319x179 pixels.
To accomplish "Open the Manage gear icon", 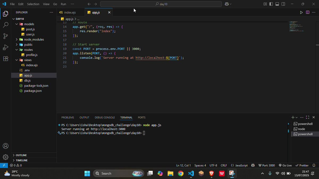I will 5,157.
